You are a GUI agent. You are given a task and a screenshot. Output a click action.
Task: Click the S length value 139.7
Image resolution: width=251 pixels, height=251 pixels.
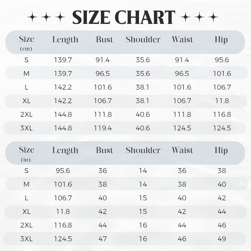pos(63,60)
